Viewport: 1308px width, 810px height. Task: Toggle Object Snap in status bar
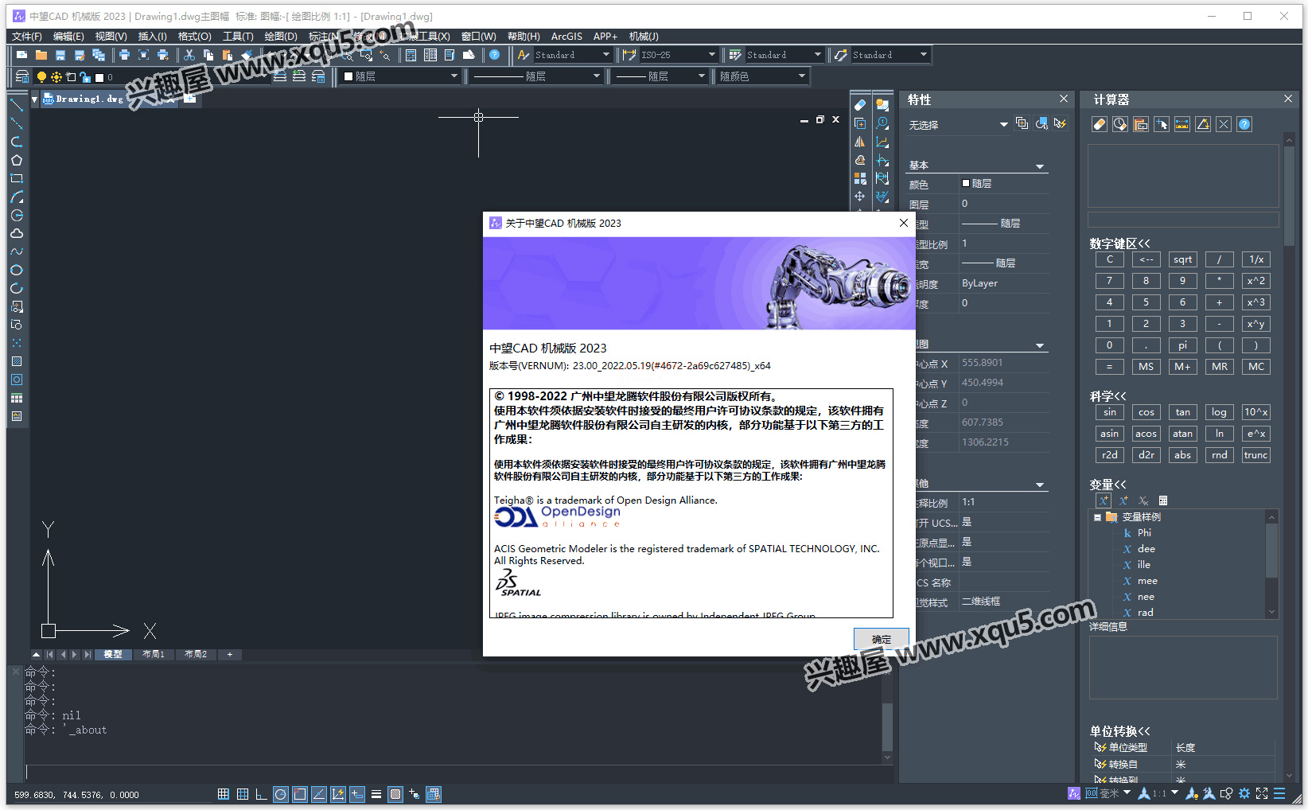pyautogui.click(x=300, y=794)
